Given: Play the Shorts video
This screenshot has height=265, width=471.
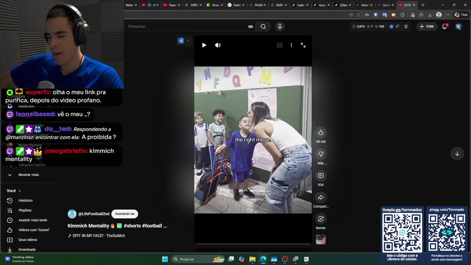Looking at the screenshot, I should coord(204,45).
